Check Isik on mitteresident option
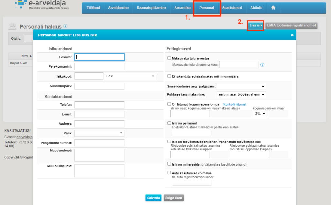This screenshot has height=205, width=331. click(x=169, y=164)
